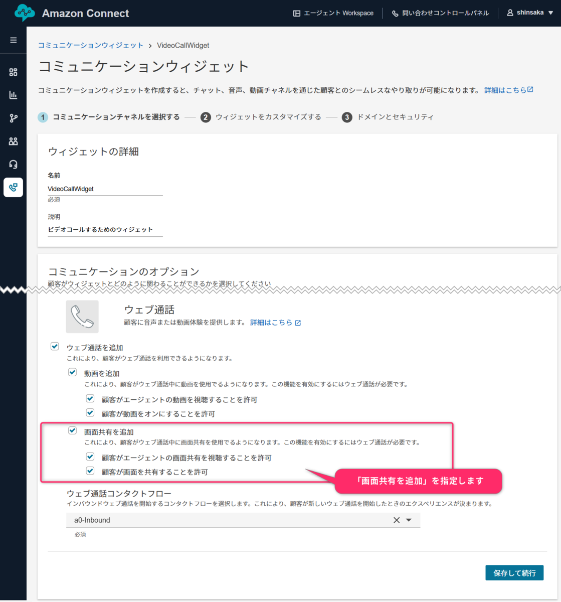Click the ウェブ通話 section heading
Viewport: 561px width, 602px height.
point(149,310)
